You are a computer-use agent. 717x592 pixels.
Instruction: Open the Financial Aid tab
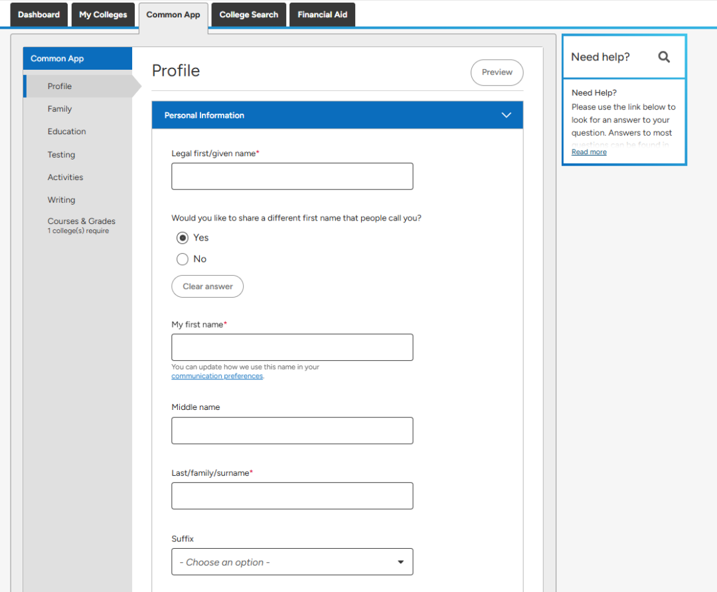(323, 15)
